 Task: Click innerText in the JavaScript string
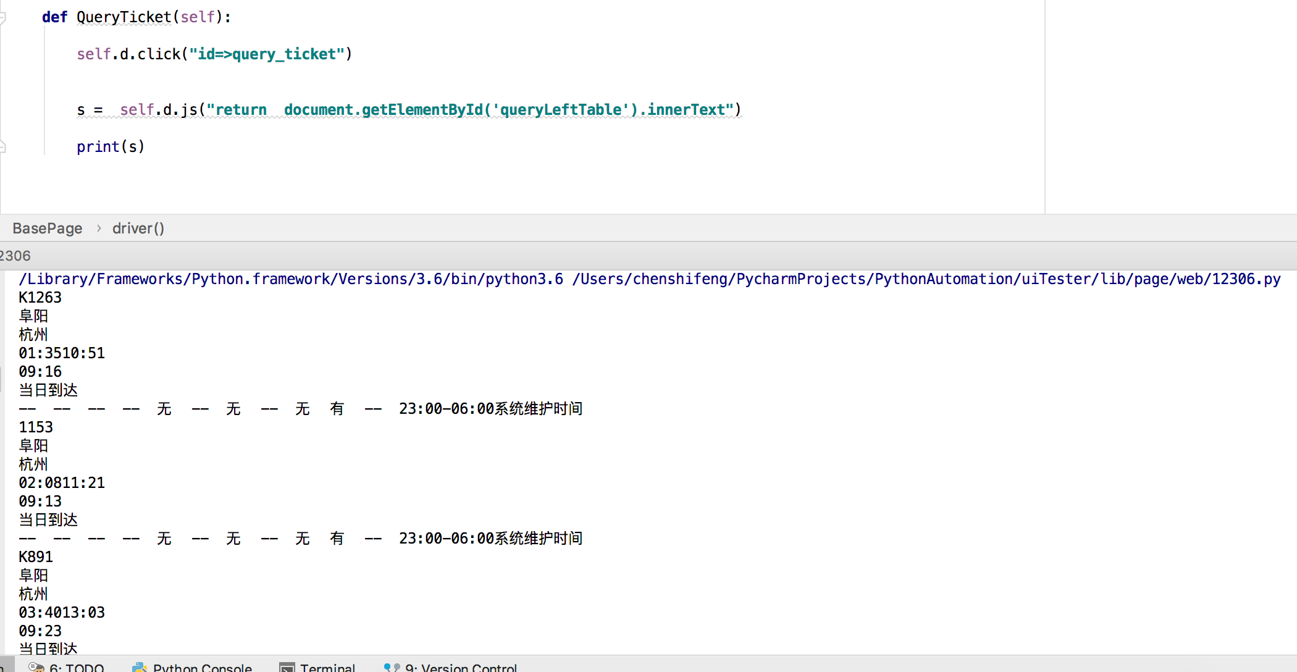686,110
